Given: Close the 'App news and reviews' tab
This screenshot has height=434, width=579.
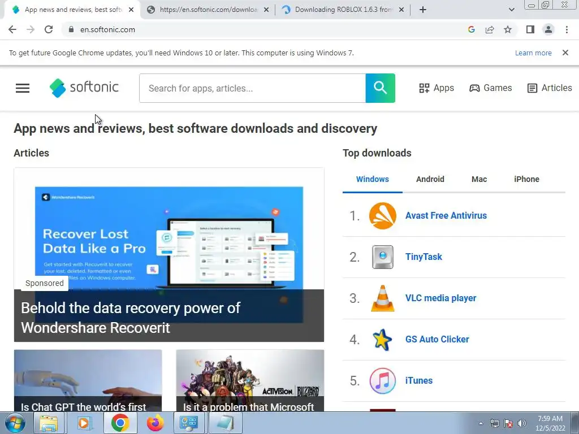Looking at the screenshot, I should coord(131,10).
